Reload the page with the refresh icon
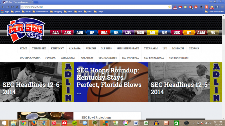 [x=12, y=7]
